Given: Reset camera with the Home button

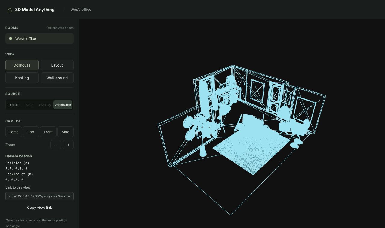Looking at the screenshot, I should (x=14, y=132).
